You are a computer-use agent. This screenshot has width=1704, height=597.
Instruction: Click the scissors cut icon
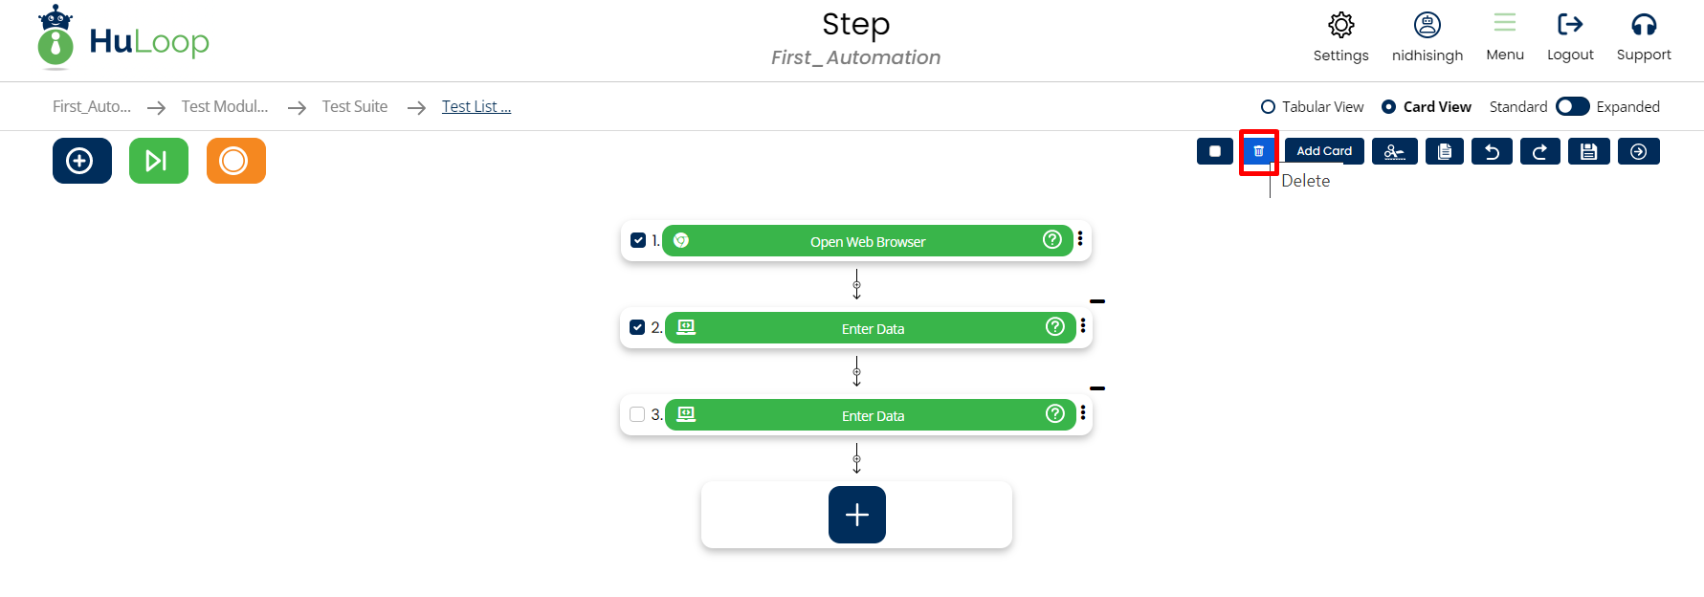pyautogui.click(x=1394, y=151)
